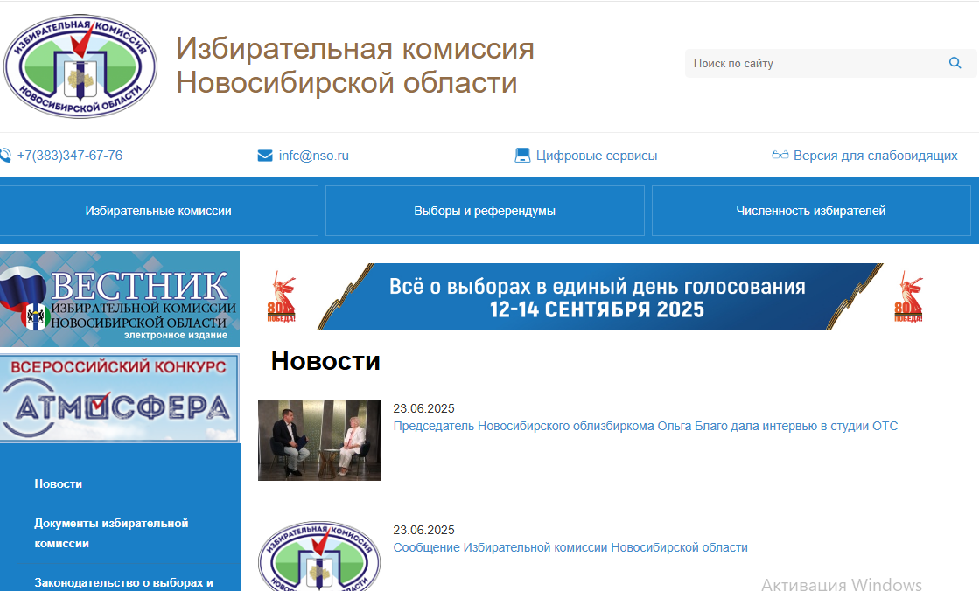The height and width of the screenshot is (591, 979).
Task: Click the right 80 Победа emblem
Action: pos(908,297)
